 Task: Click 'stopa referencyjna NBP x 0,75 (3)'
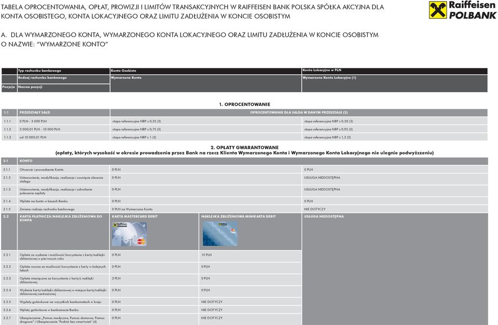pos(136,129)
